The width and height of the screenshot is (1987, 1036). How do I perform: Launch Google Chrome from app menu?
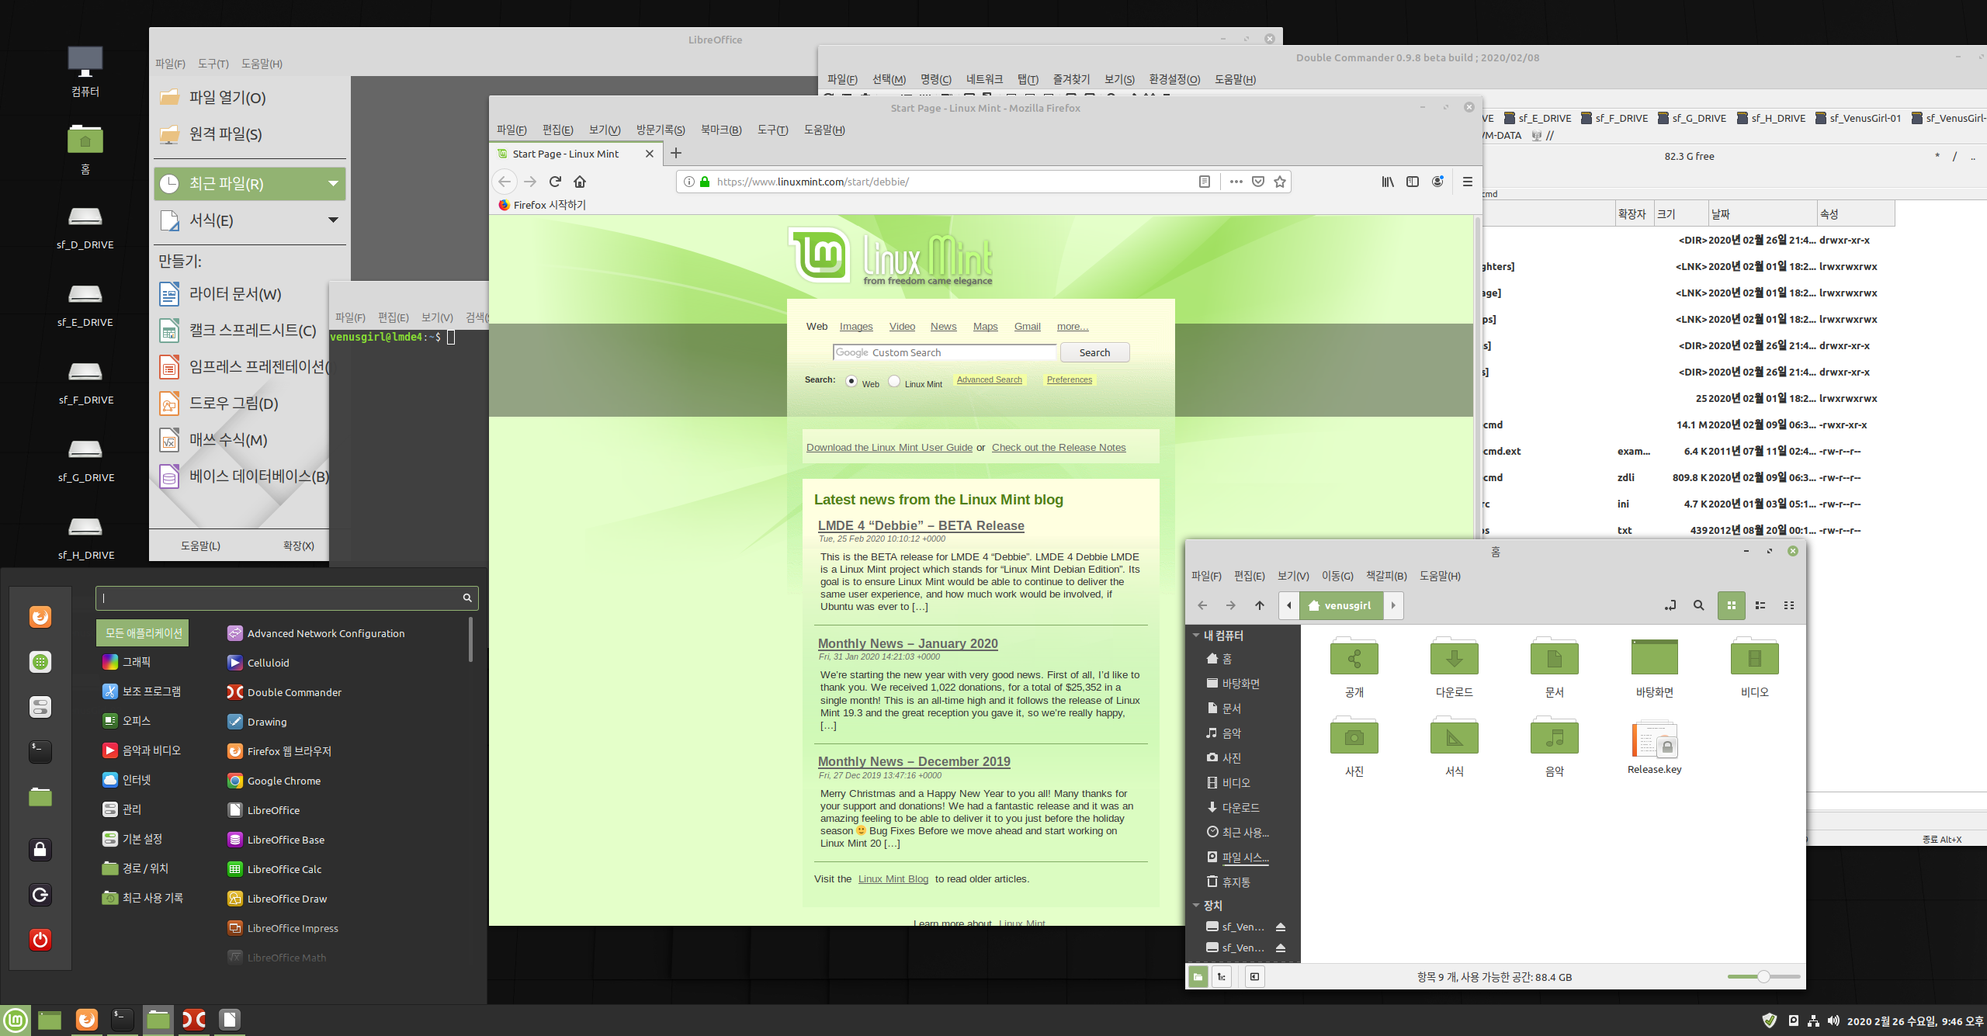coord(274,781)
